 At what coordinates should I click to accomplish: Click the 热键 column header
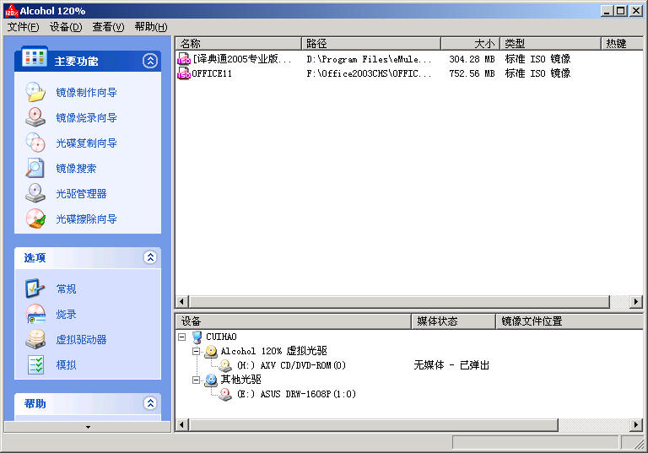622,43
